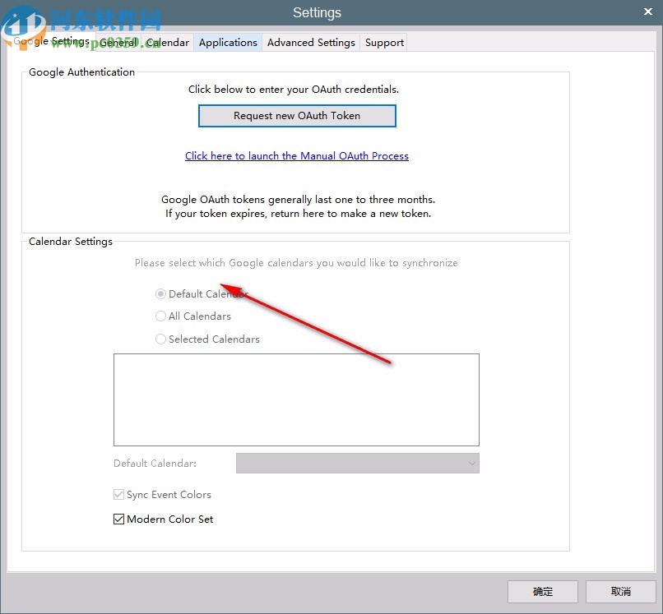
Task: Click the Default Calendar dropdown arrow
Action: [471, 463]
